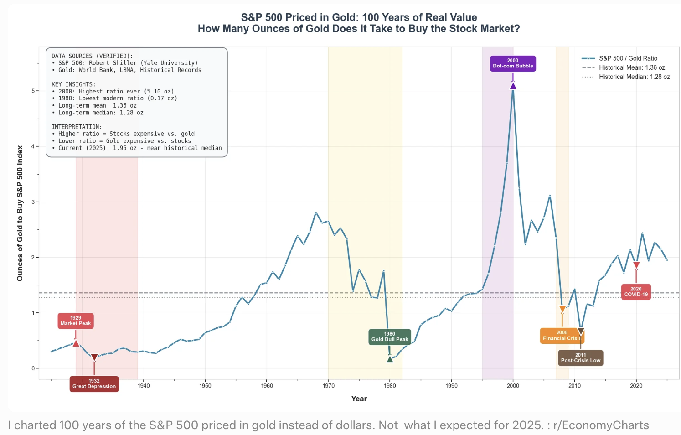Click the purple triangle marker at 2000 peak
The image size is (681, 435).
tap(513, 86)
